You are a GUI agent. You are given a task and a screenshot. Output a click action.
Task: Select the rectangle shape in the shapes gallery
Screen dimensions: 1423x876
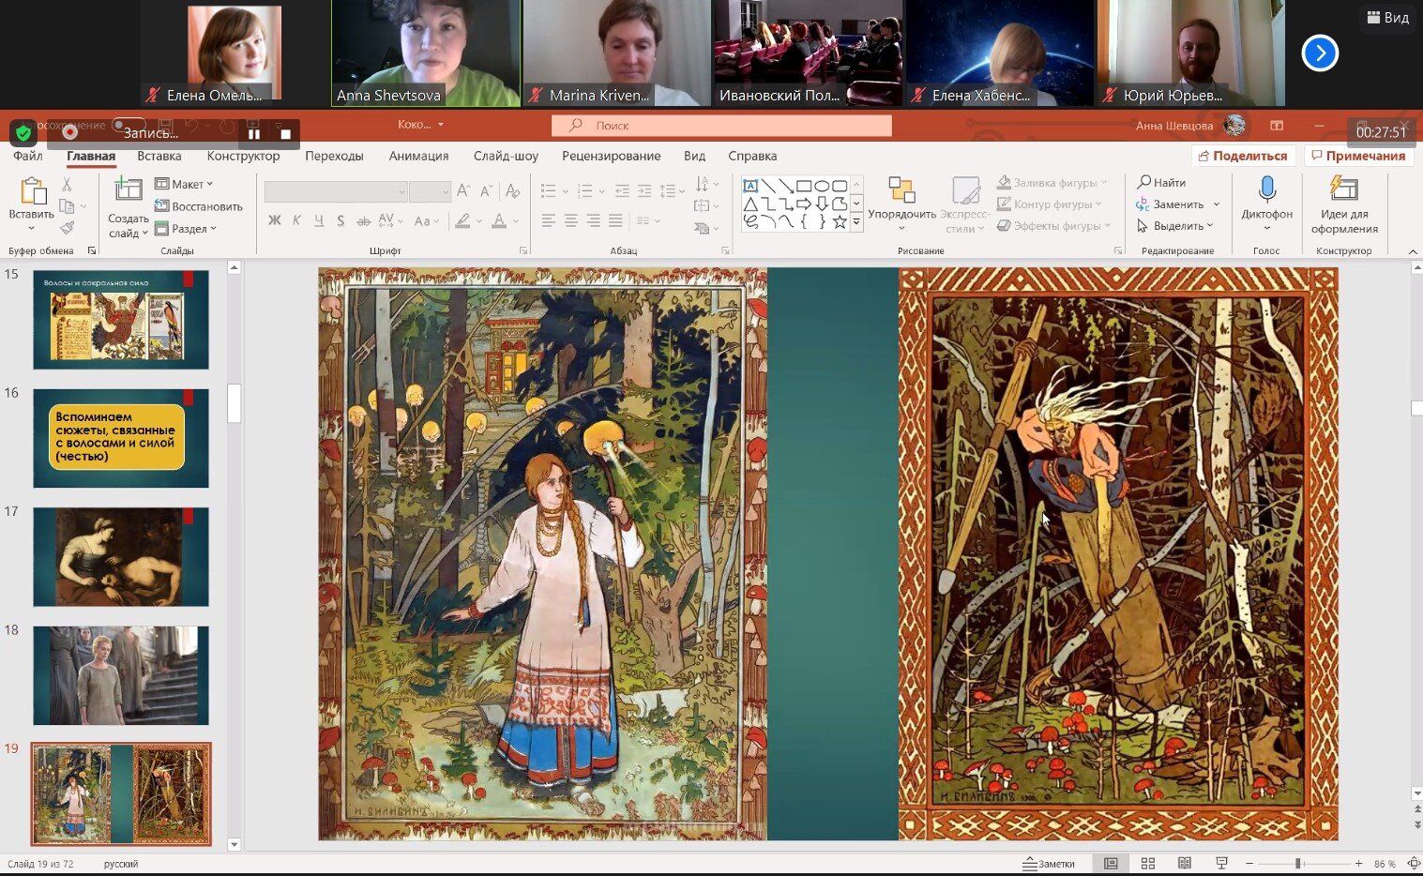coord(804,186)
